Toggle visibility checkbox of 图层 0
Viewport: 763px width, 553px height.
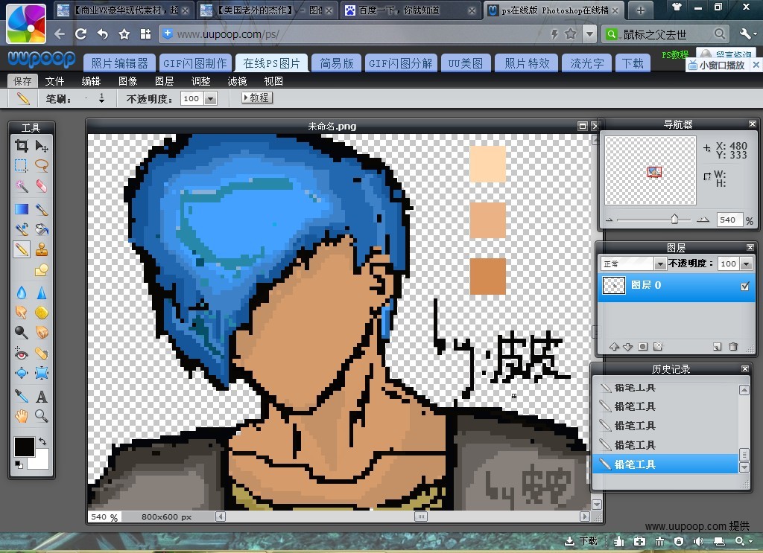pyautogui.click(x=745, y=286)
